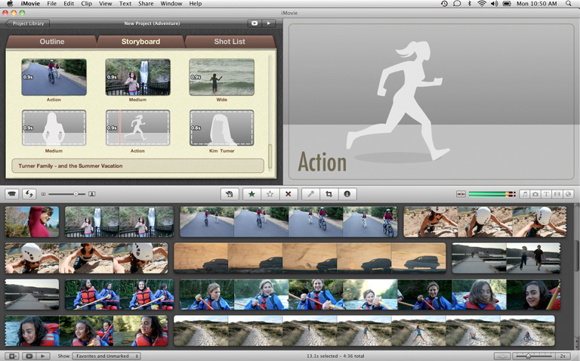Open the Show Favorites and Unmarked dropdown
The height and width of the screenshot is (361, 580).
[106, 356]
